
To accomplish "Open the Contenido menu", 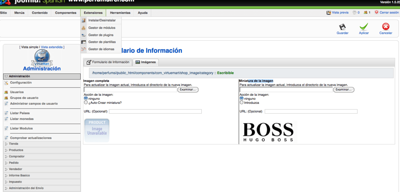I will (x=40, y=13).
